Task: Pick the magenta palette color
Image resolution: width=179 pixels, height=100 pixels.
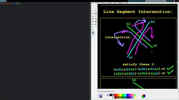Action: (x=130, y=95)
